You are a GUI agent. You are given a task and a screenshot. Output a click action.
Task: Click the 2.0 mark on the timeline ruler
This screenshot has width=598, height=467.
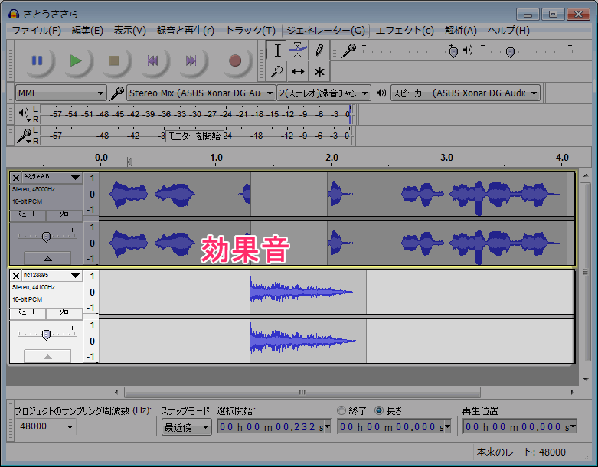click(332, 158)
